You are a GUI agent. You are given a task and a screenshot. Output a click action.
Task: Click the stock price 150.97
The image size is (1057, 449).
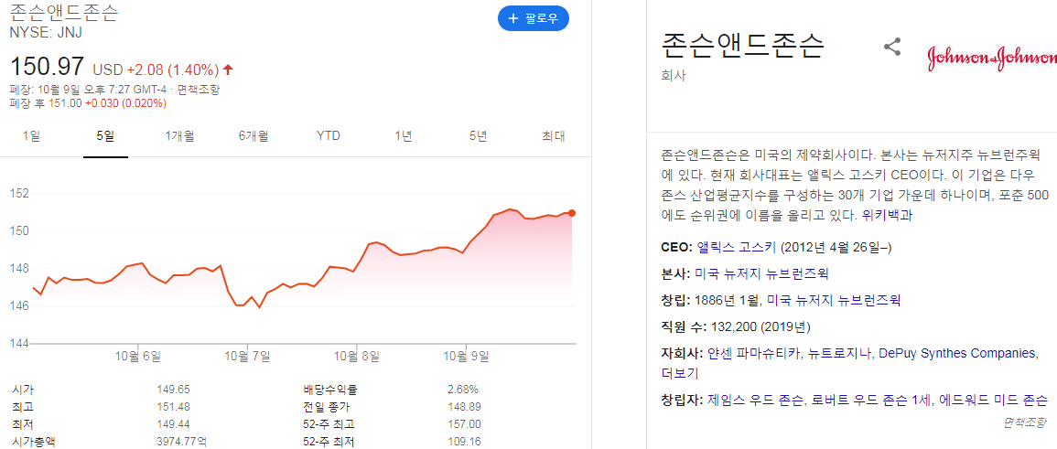(x=48, y=67)
